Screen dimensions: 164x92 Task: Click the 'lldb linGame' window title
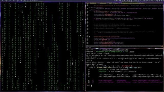[x=34, y=1]
